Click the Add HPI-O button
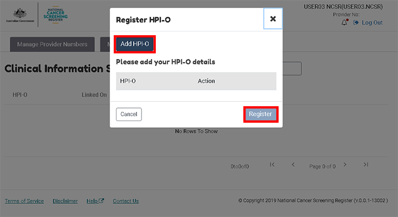 click(135, 44)
